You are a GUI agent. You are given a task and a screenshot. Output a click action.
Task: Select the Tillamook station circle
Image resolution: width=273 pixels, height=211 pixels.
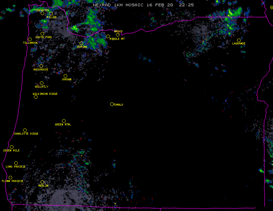[30, 40]
